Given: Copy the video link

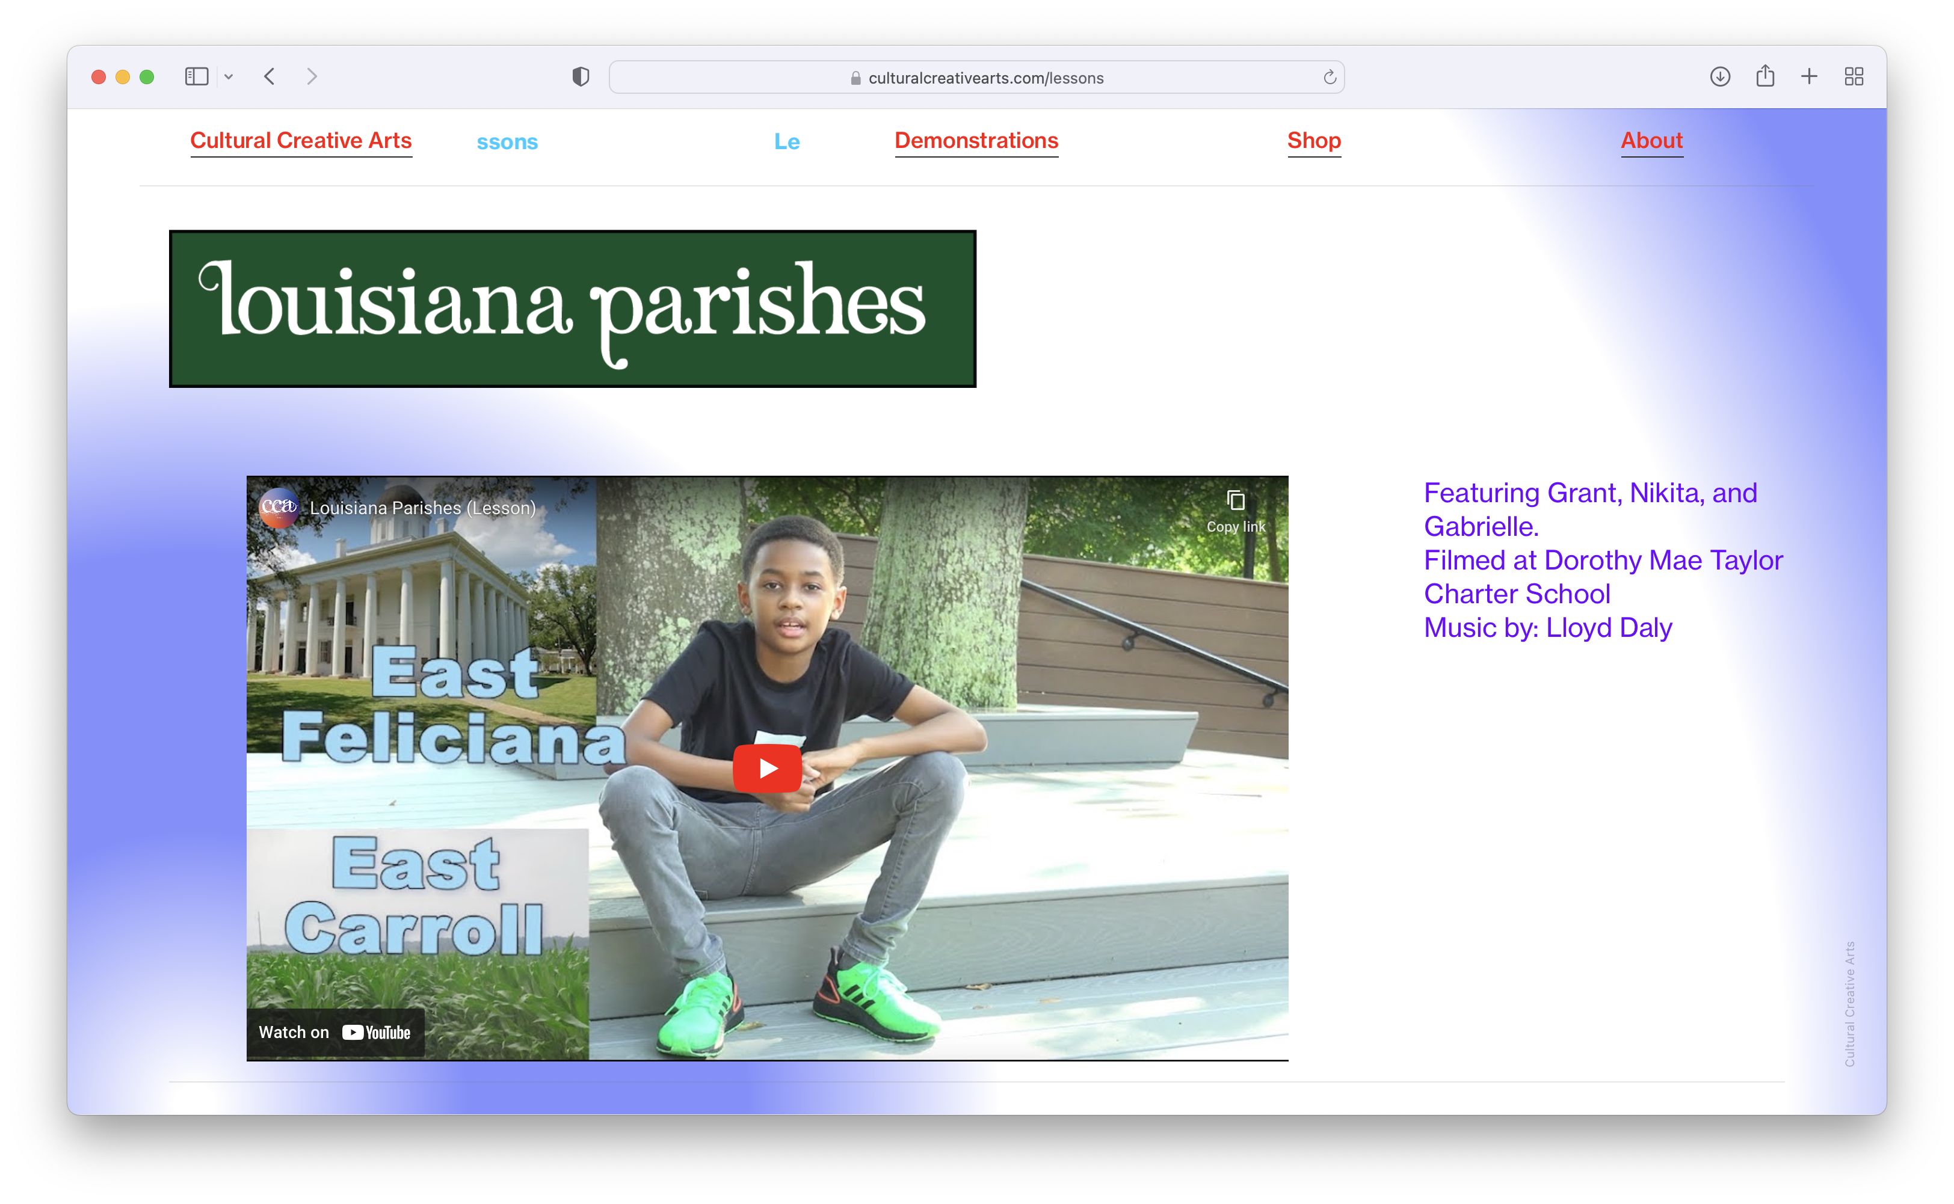Looking at the screenshot, I should click(x=1234, y=509).
